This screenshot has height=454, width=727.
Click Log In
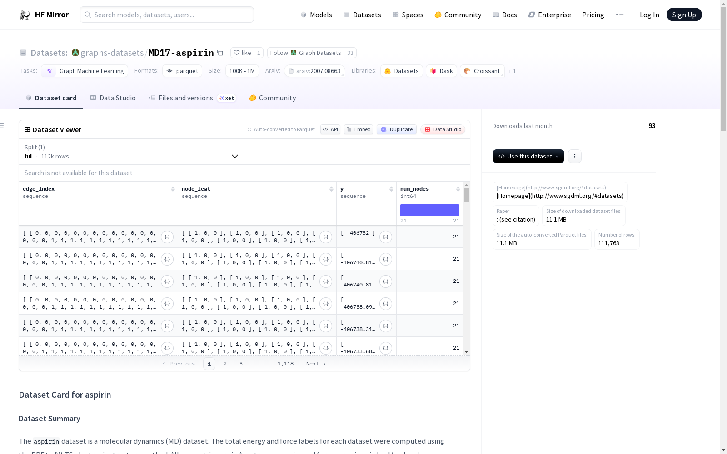(x=649, y=15)
